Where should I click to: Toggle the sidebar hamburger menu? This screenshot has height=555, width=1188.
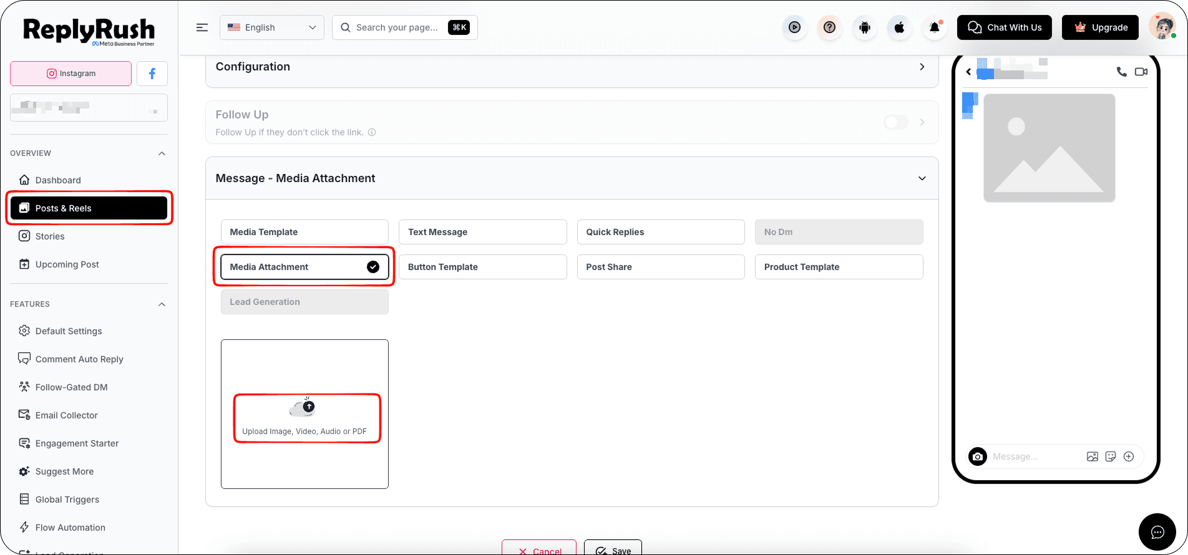tap(202, 27)
